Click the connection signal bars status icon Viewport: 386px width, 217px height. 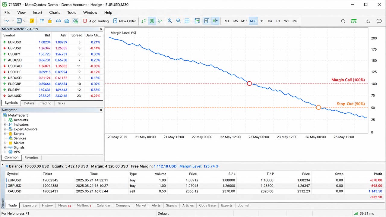point(356,213)
